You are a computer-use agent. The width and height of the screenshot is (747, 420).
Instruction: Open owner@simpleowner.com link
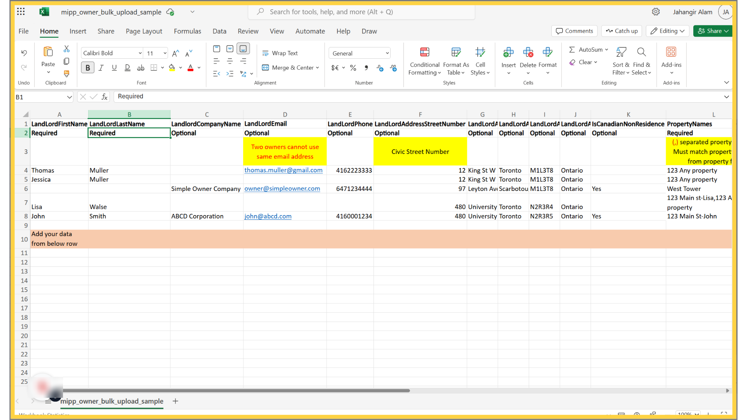tap(282, 189)
